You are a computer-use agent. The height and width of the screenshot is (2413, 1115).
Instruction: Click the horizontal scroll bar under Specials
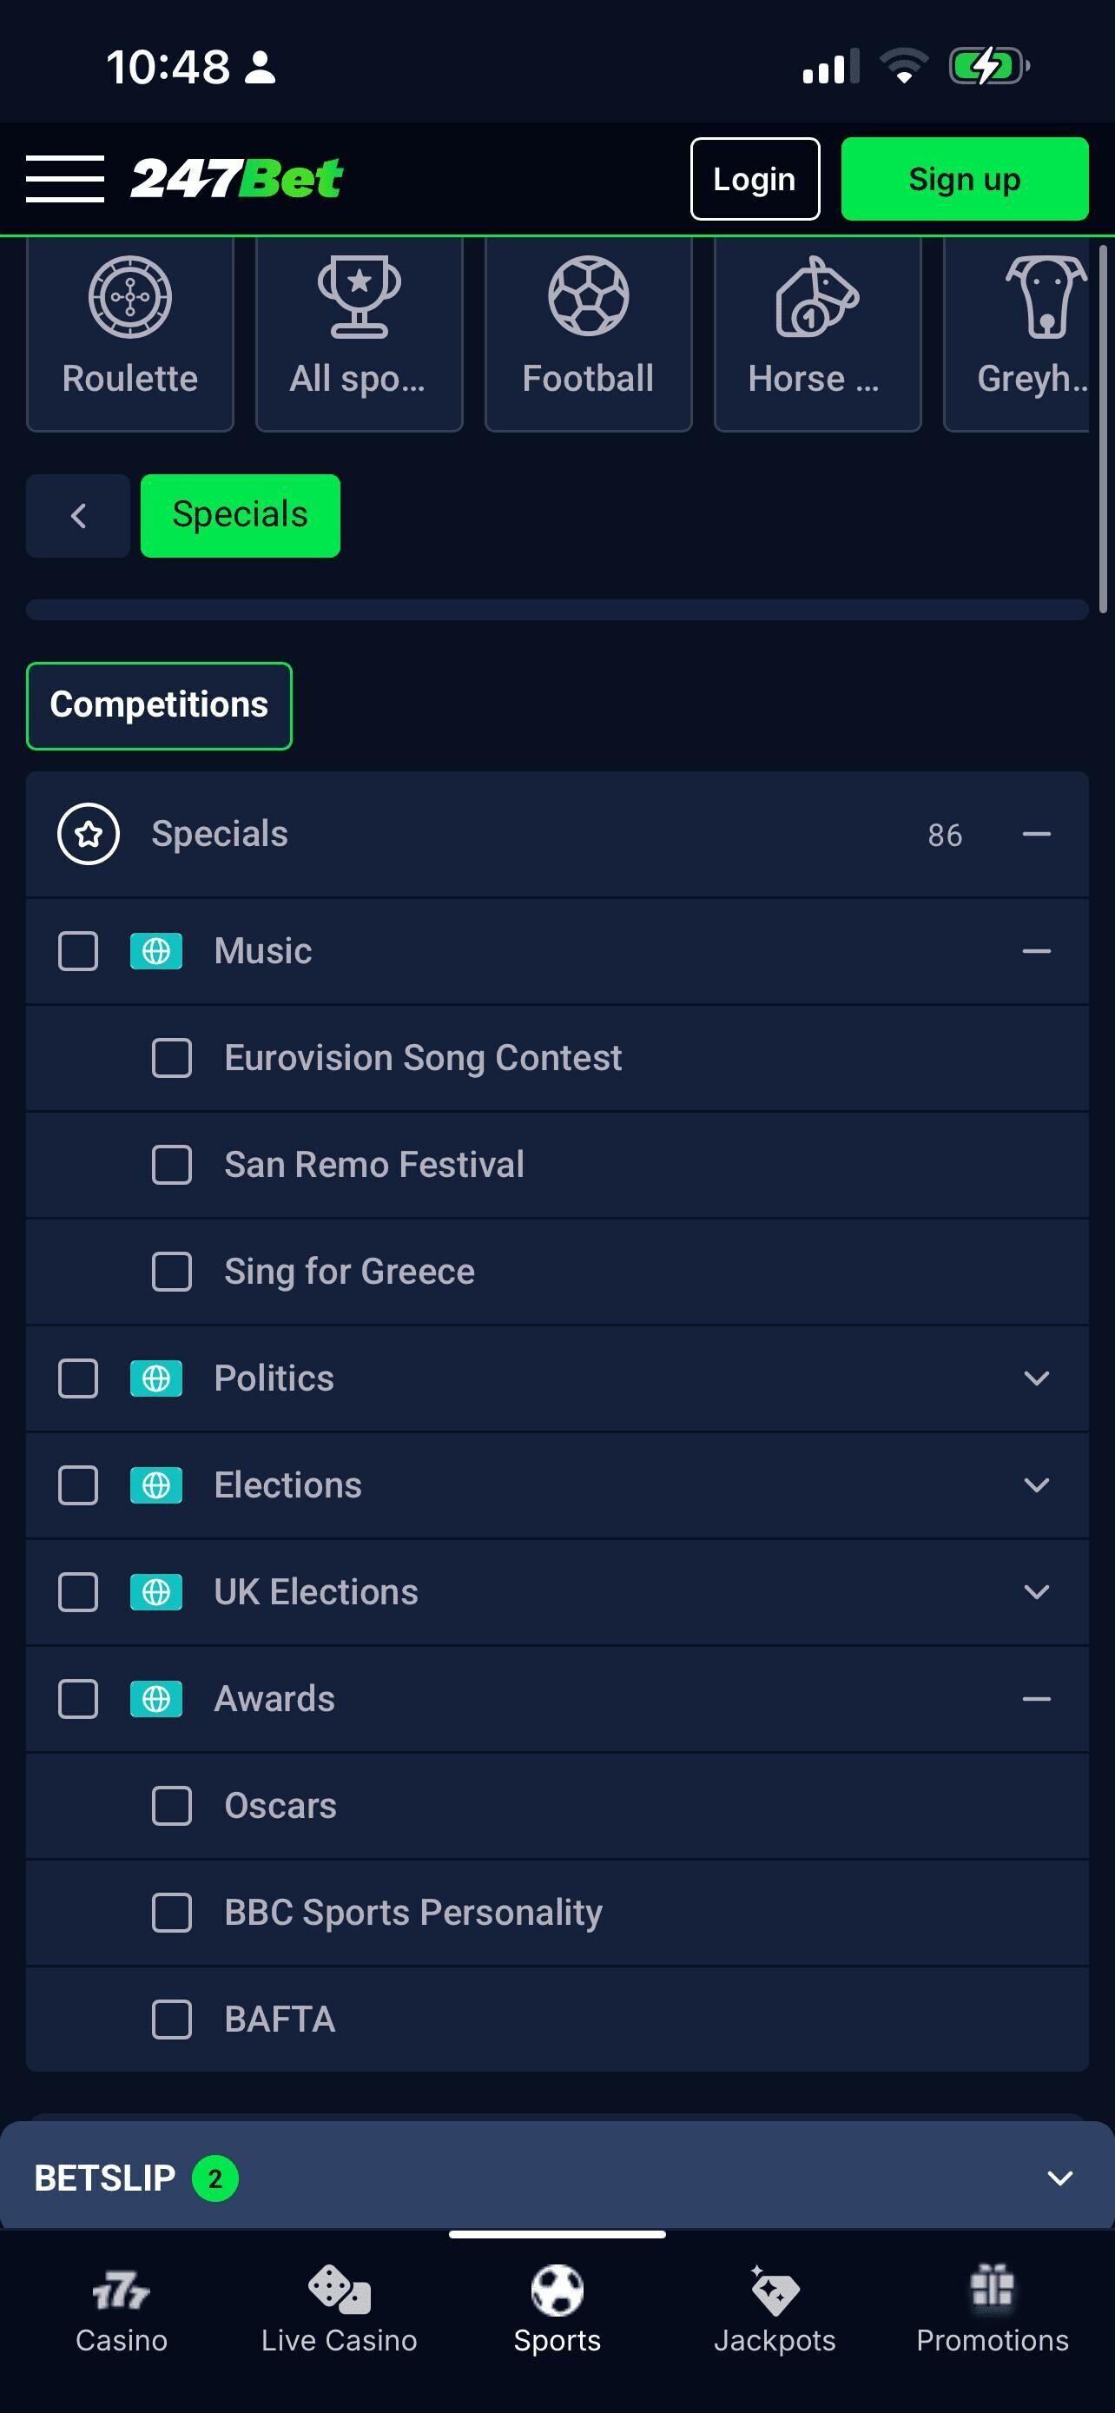(x=557, y=610)
